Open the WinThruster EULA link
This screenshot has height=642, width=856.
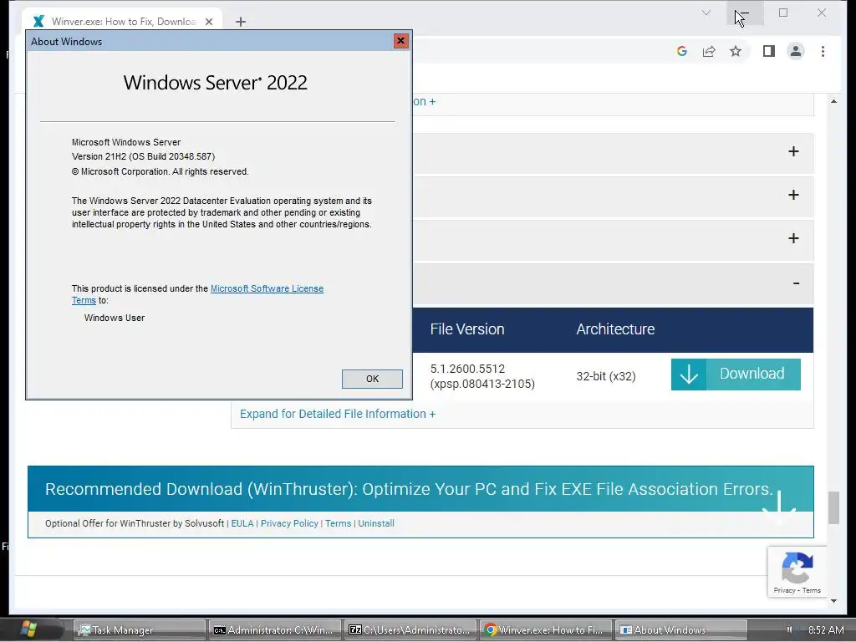click(242, 523)
